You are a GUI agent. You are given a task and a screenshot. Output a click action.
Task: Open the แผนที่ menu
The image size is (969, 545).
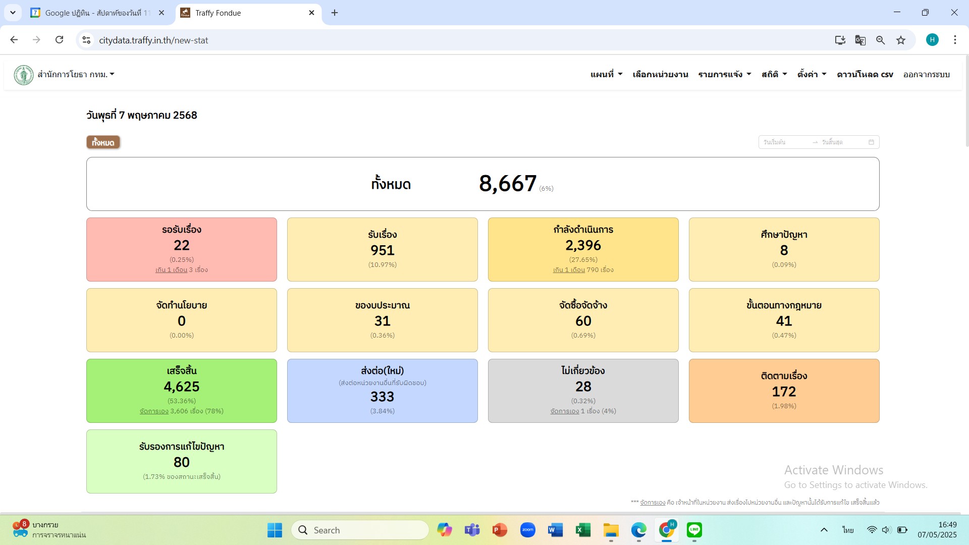[x=606, y=74]
